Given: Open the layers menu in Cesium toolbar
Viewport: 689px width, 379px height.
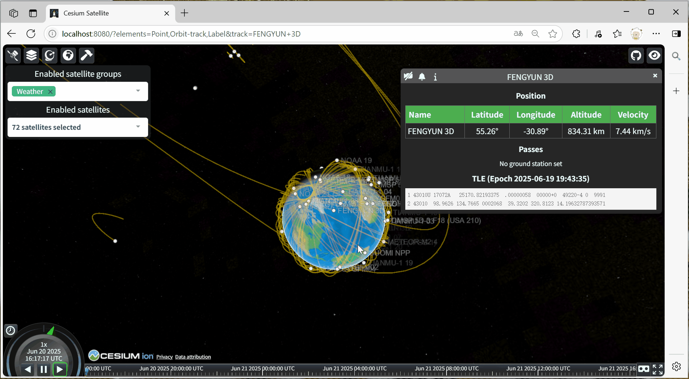Looking at the screenshot, I should click(31, 55).
